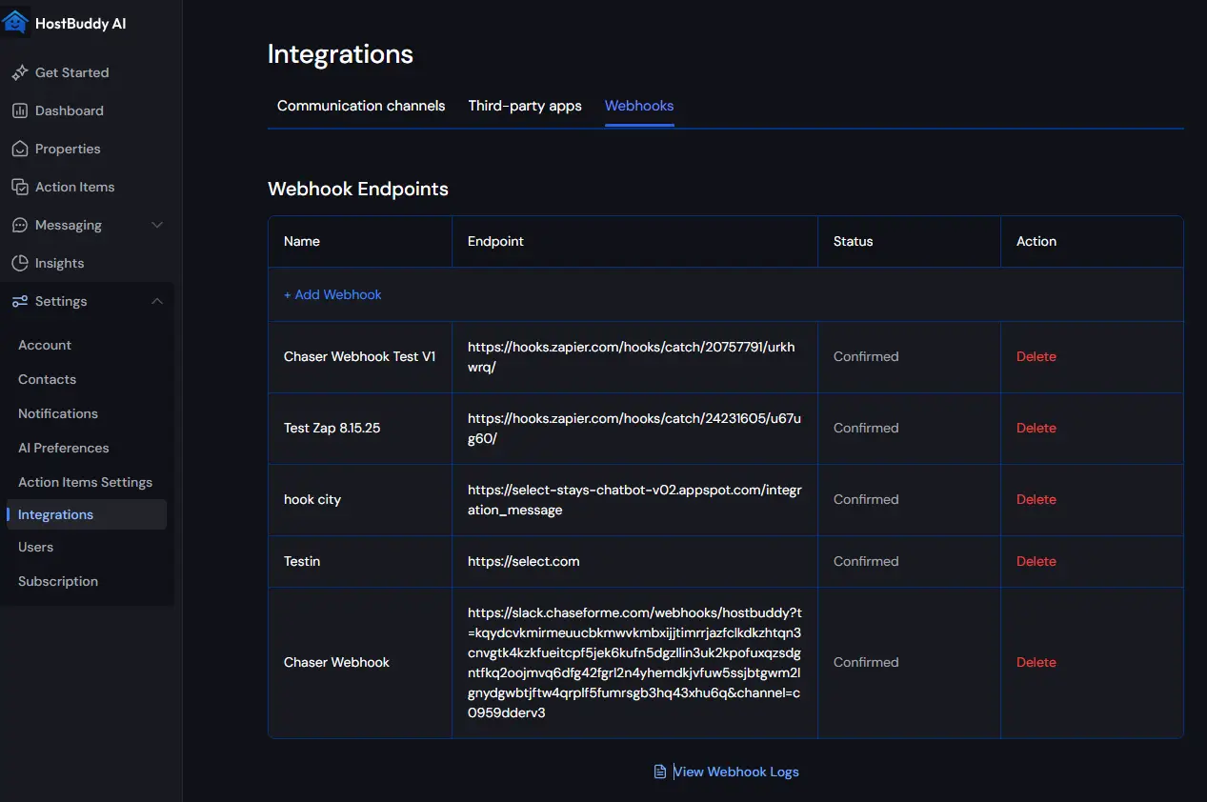Expand the Messaging section chevron
This screenshot has width=1207, height=802.
(x=158, y=225)
